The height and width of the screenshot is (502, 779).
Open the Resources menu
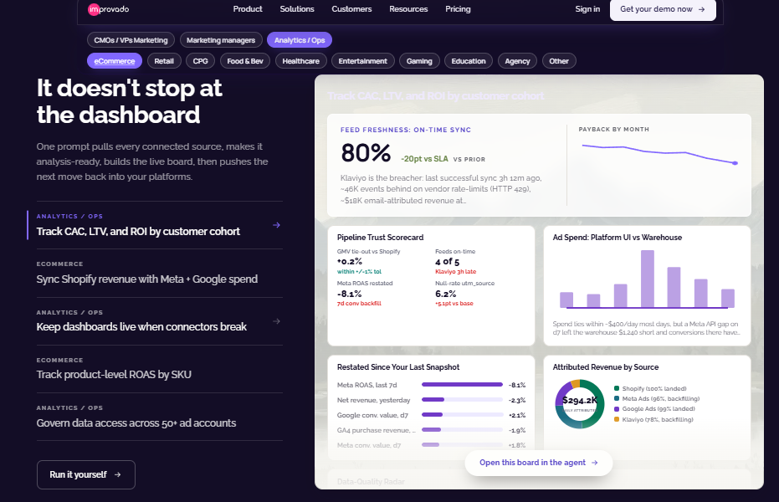pyautogui.click(x=408, y=9)
